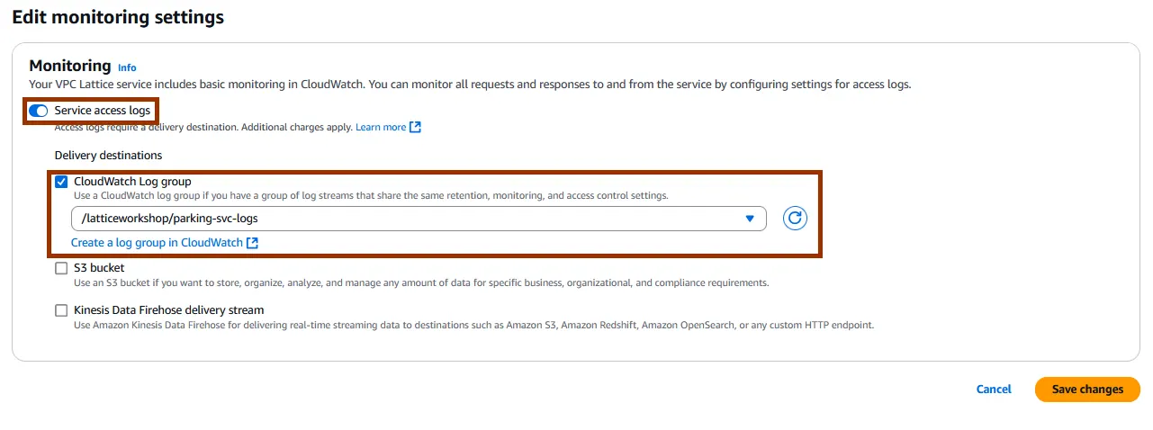Open Create a log group in CloudWatch
Screen dimensions: 1153x430
click(x=157, y=243)
